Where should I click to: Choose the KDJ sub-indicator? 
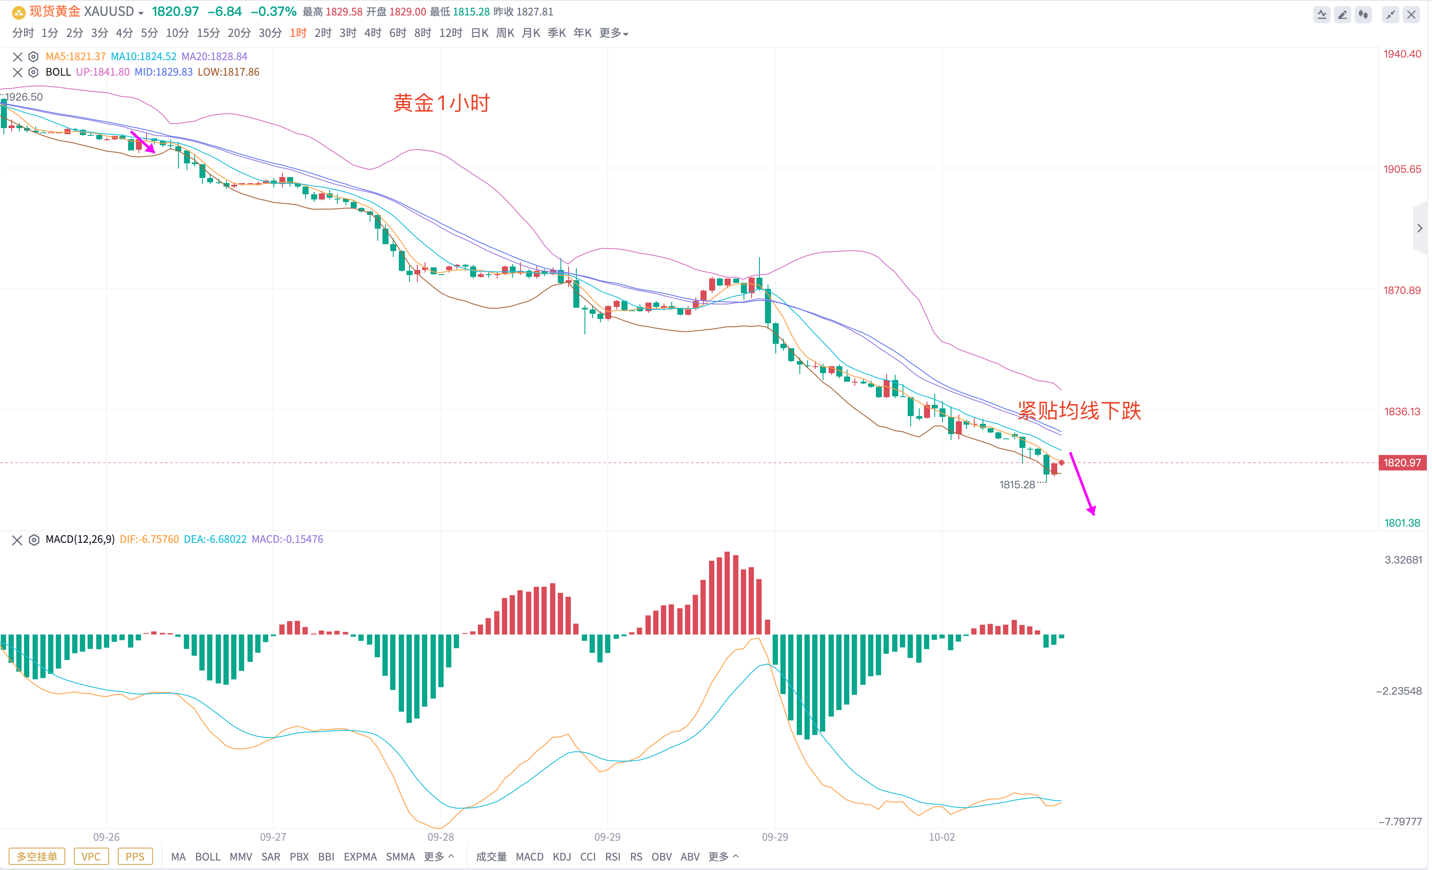[x=561, y=856]
